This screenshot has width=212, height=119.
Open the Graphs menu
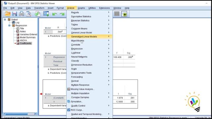[81, 8]
